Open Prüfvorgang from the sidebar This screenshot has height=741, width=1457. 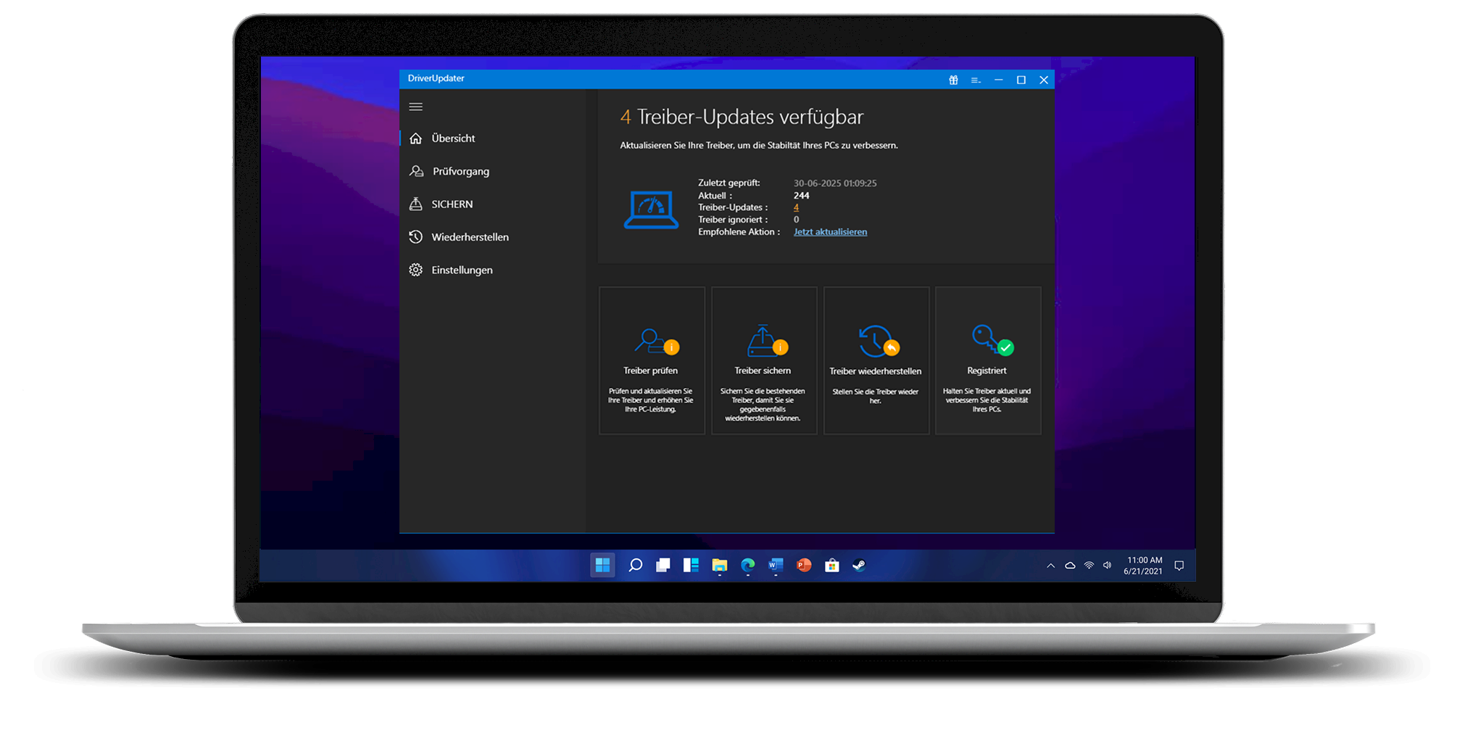tap(460, 171)
